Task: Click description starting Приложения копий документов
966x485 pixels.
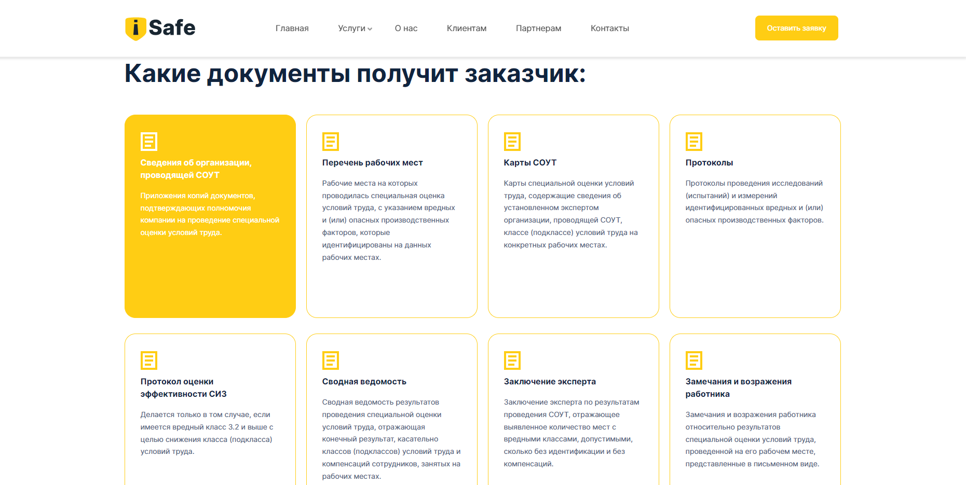Action: coord(210,214)
